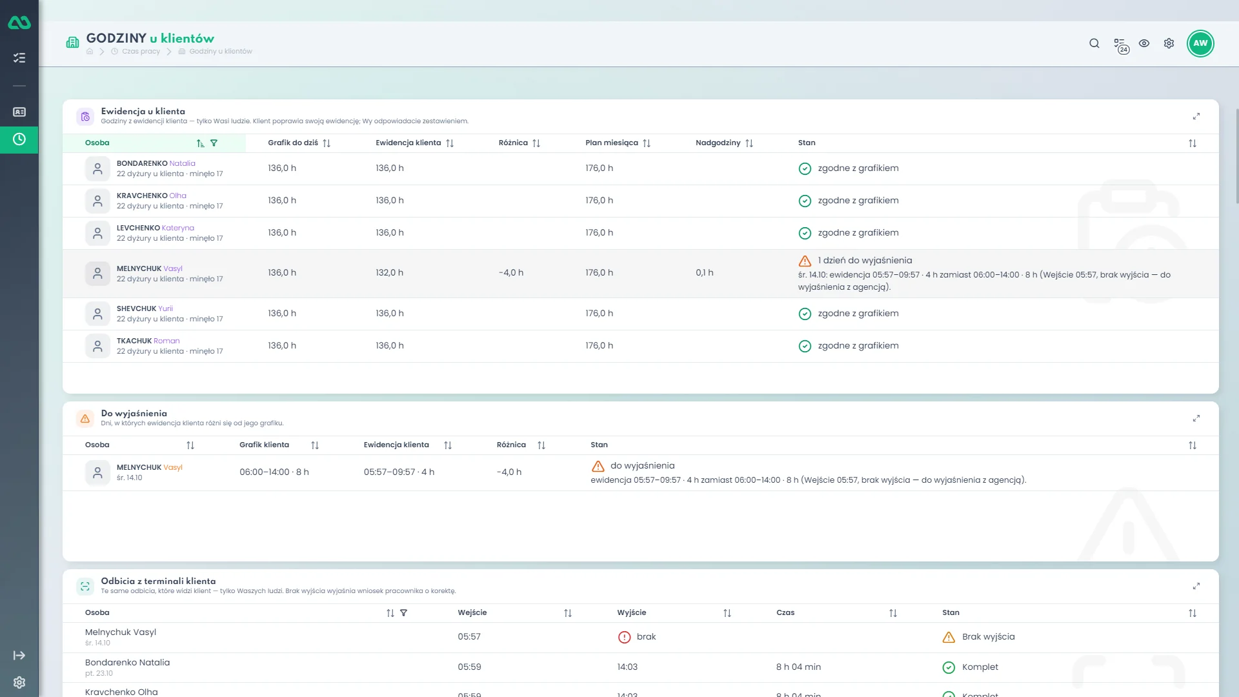Open the ID card sidebar icon
Image resolution: width=1239 pixels, height=697 pixels.
[19, 112]
